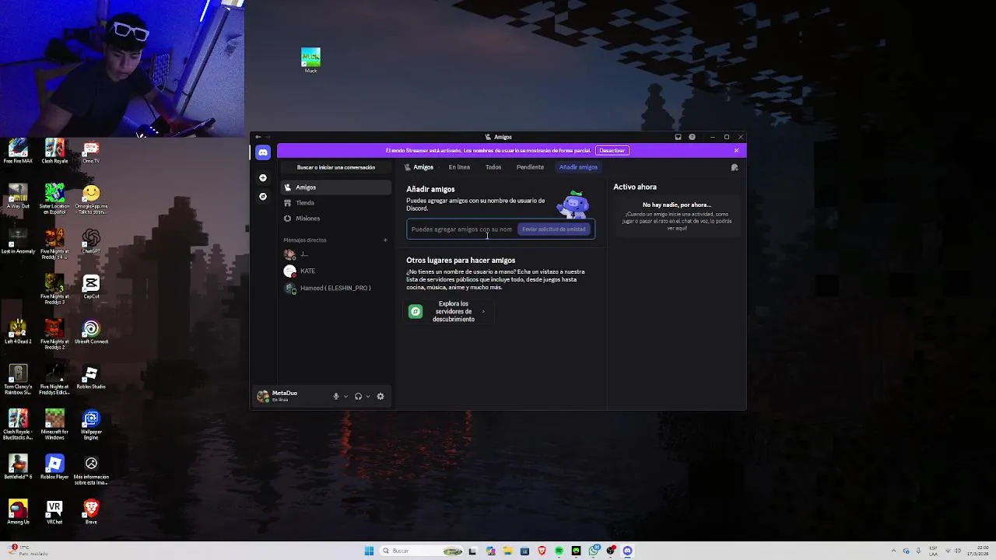Viewport: 996px width, 560px height.
Task: Select the CapCut desktop icon
Action: (x=91, y=286)
